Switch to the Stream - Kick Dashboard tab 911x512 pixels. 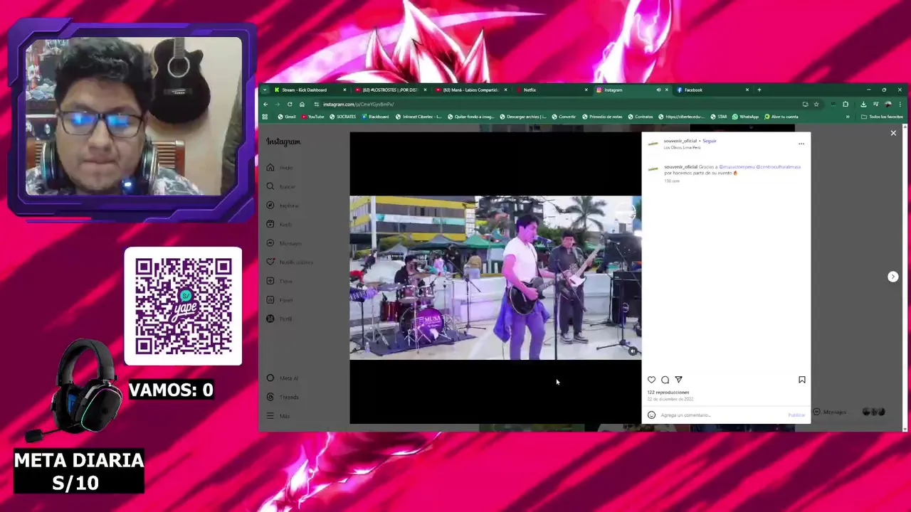(x=307, y=90)
